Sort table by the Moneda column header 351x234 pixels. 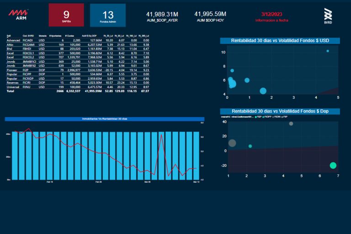pyautogui.click(x=43, y=35)
